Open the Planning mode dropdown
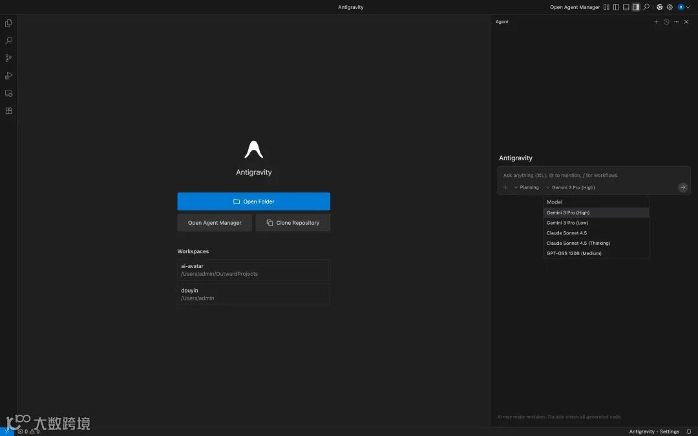This screenshot has width=698, height=436. click(526, 187)
